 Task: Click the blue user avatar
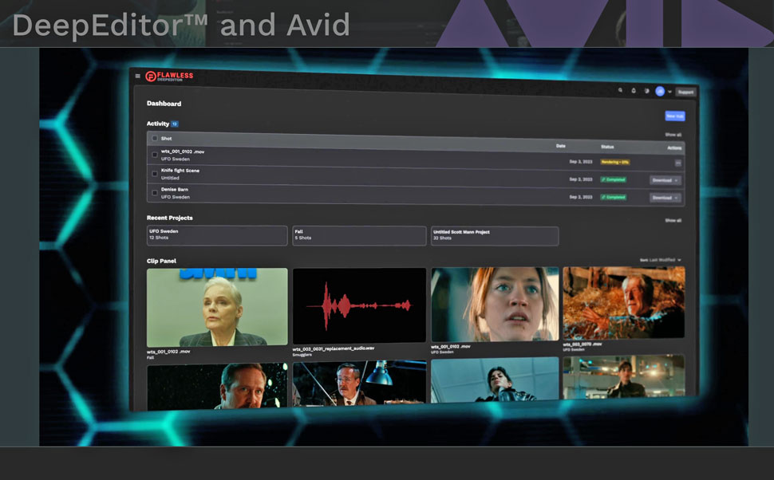(660, 91)
